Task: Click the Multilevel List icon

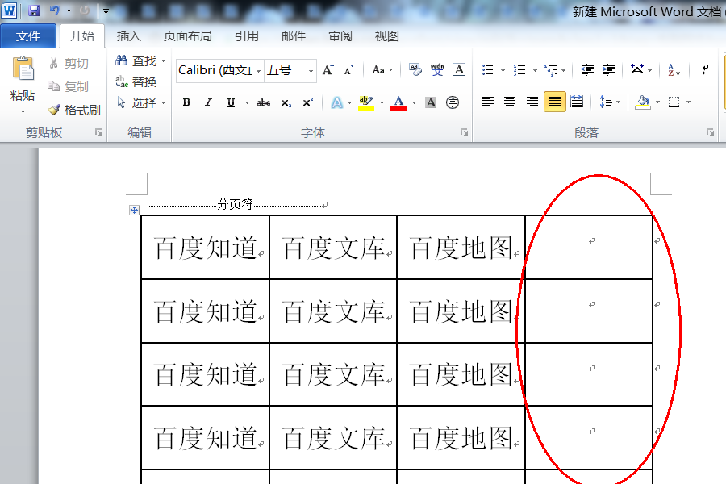Action: tap(551, 70)
